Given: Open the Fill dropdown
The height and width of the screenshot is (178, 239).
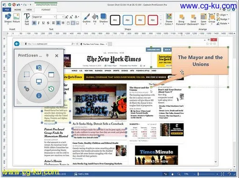Looking at the screenshot, I should 95,19.
